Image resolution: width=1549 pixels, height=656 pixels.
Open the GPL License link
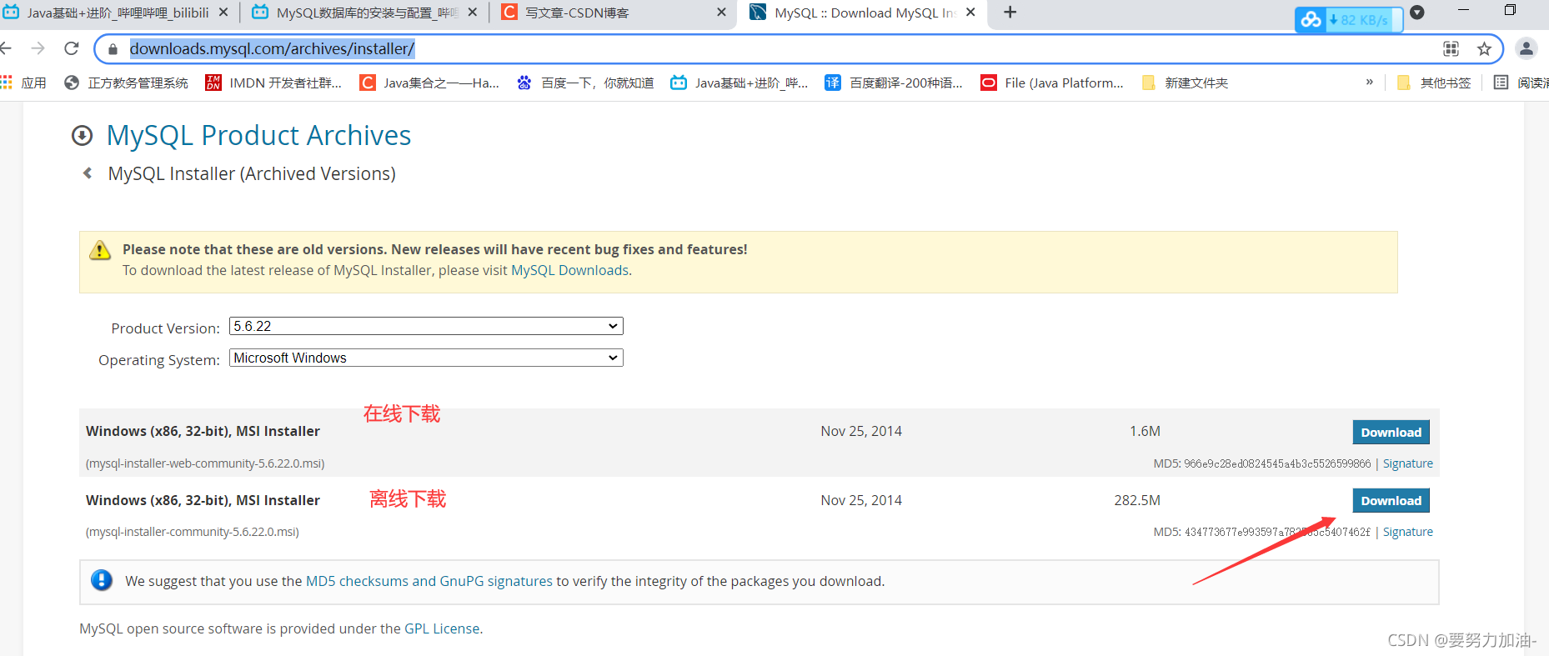[x=442, y=628]
